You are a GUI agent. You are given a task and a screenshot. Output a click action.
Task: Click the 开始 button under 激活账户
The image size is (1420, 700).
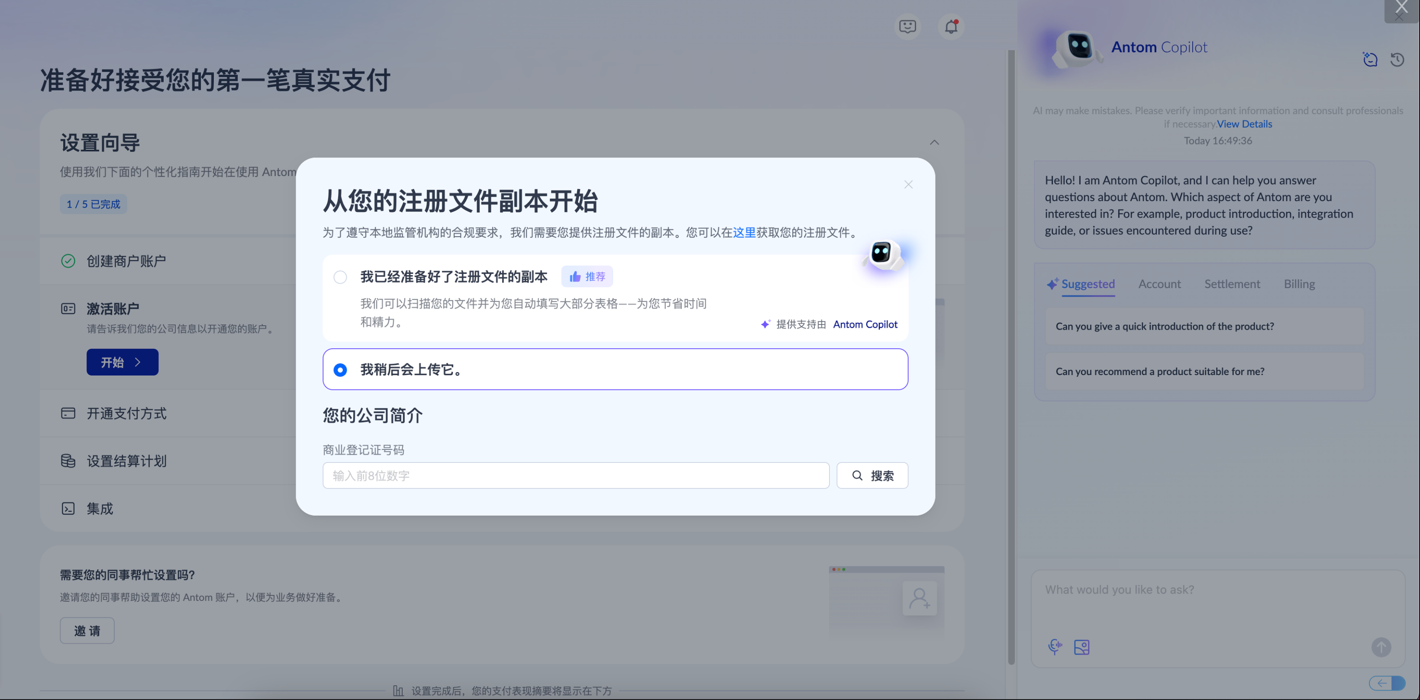(x=123, y=362)
